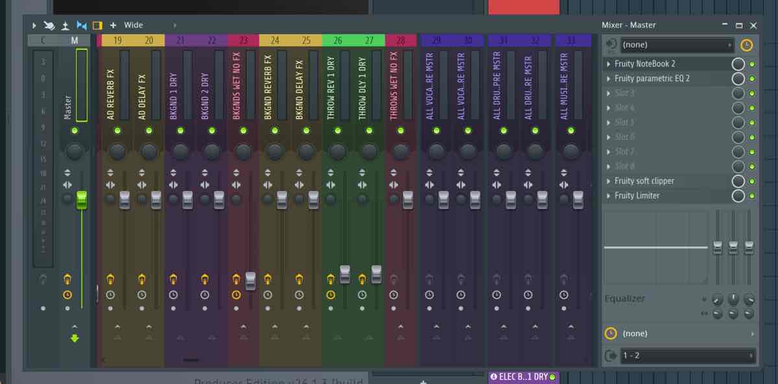Mute the BKGND 1 DRY track
The width and height of the screenshot is (778, 384).
180,131
